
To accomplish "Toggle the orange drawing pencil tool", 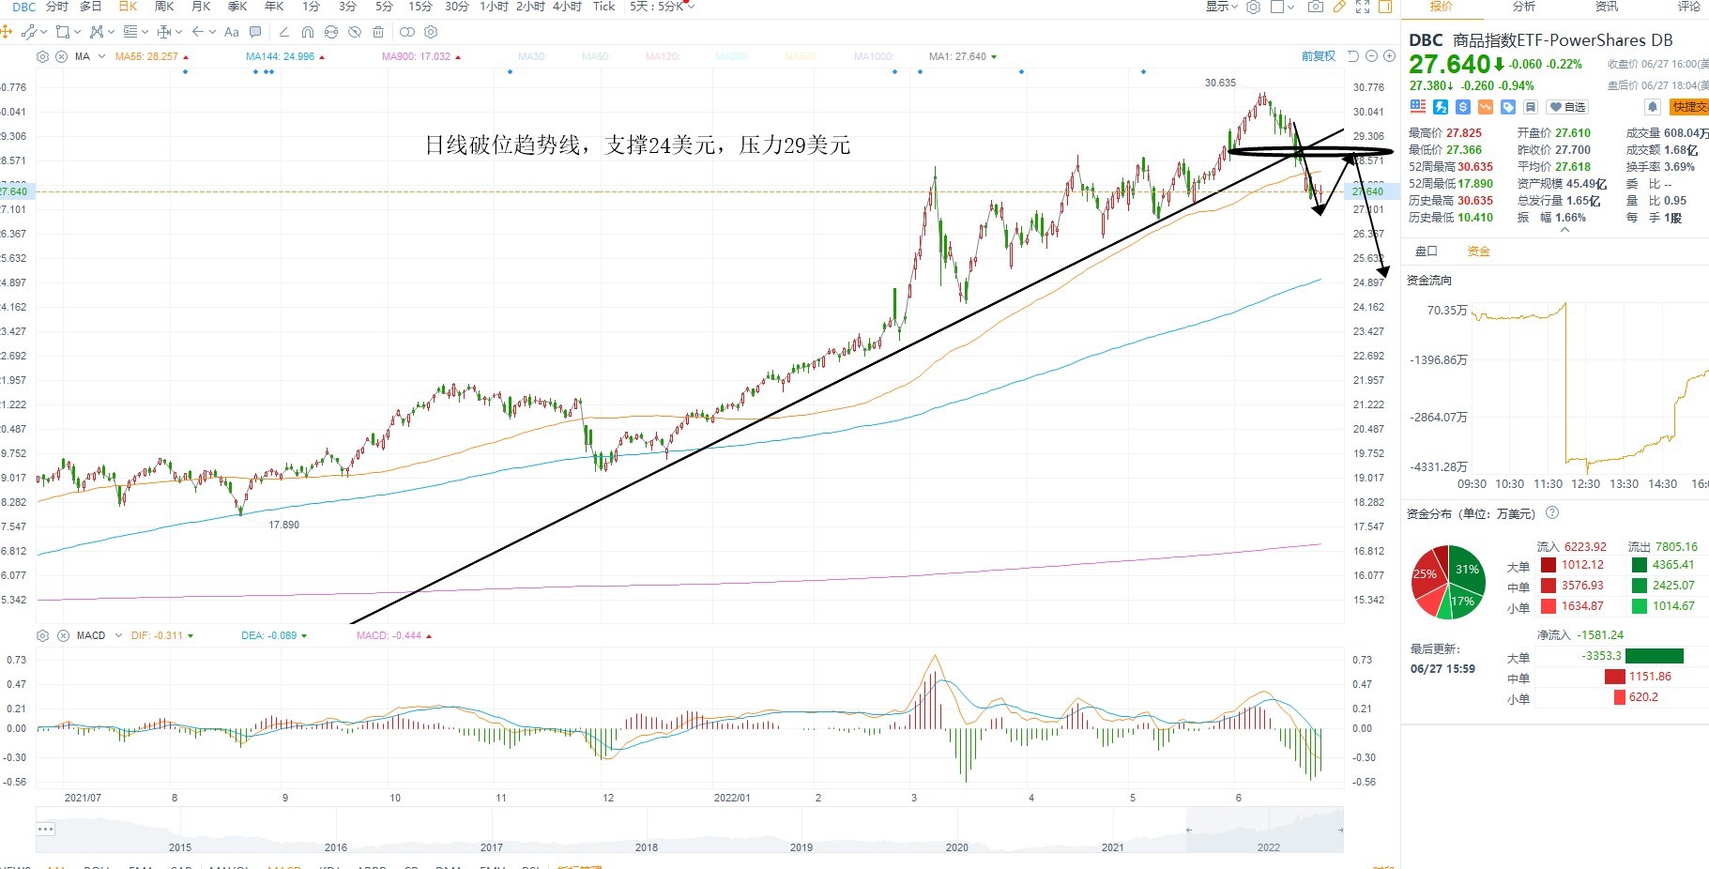I will tap(1339, 7).
